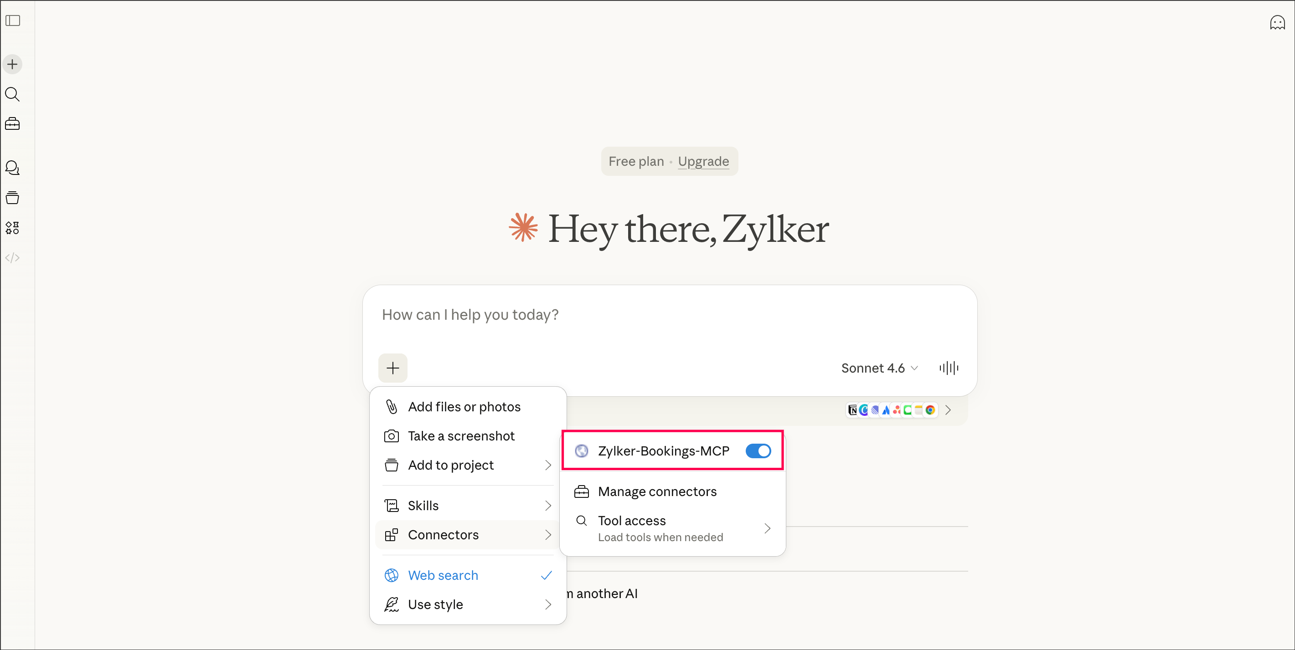
Task: Toggle the sidebar panel icon
Action: click(13, 20)
